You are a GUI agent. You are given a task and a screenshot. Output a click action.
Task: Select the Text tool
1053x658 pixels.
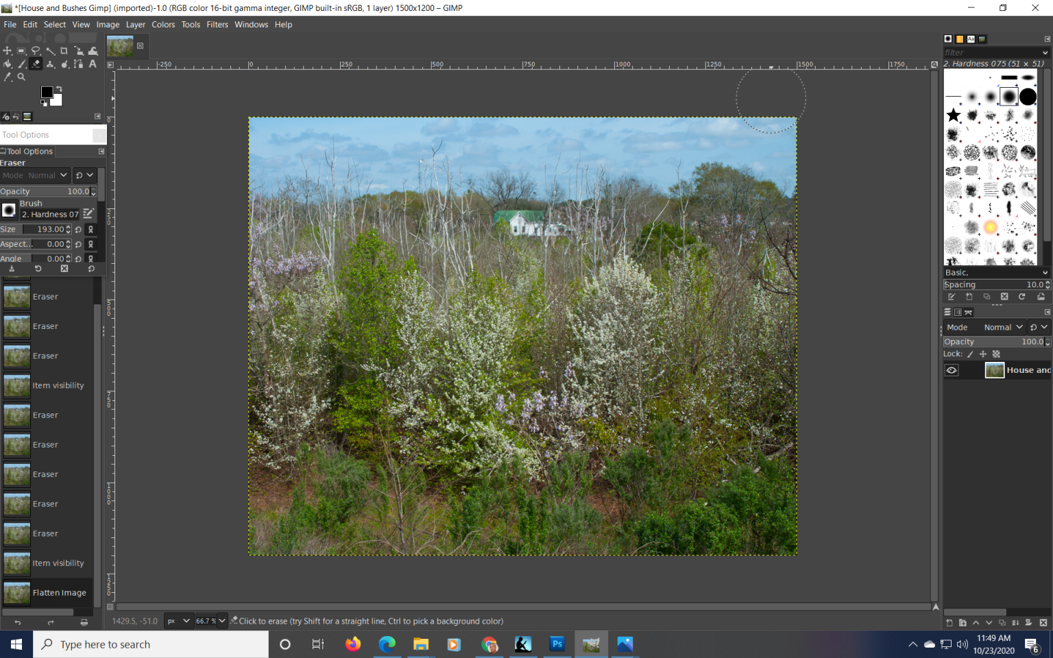click(x=93, y=64)
